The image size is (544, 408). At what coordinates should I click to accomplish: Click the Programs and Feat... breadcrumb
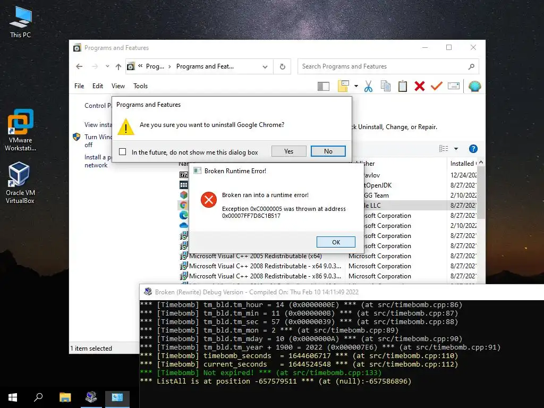point(205,66)
